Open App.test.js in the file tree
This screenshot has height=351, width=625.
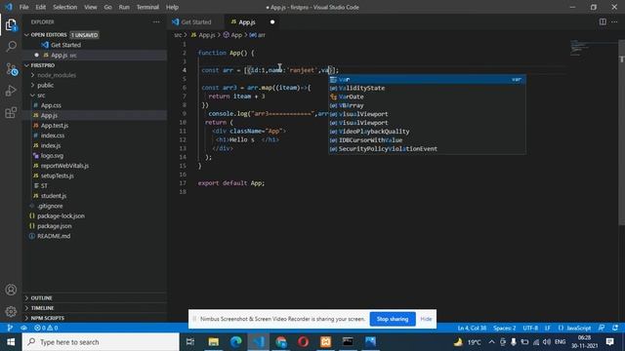(x=55, y=126)
